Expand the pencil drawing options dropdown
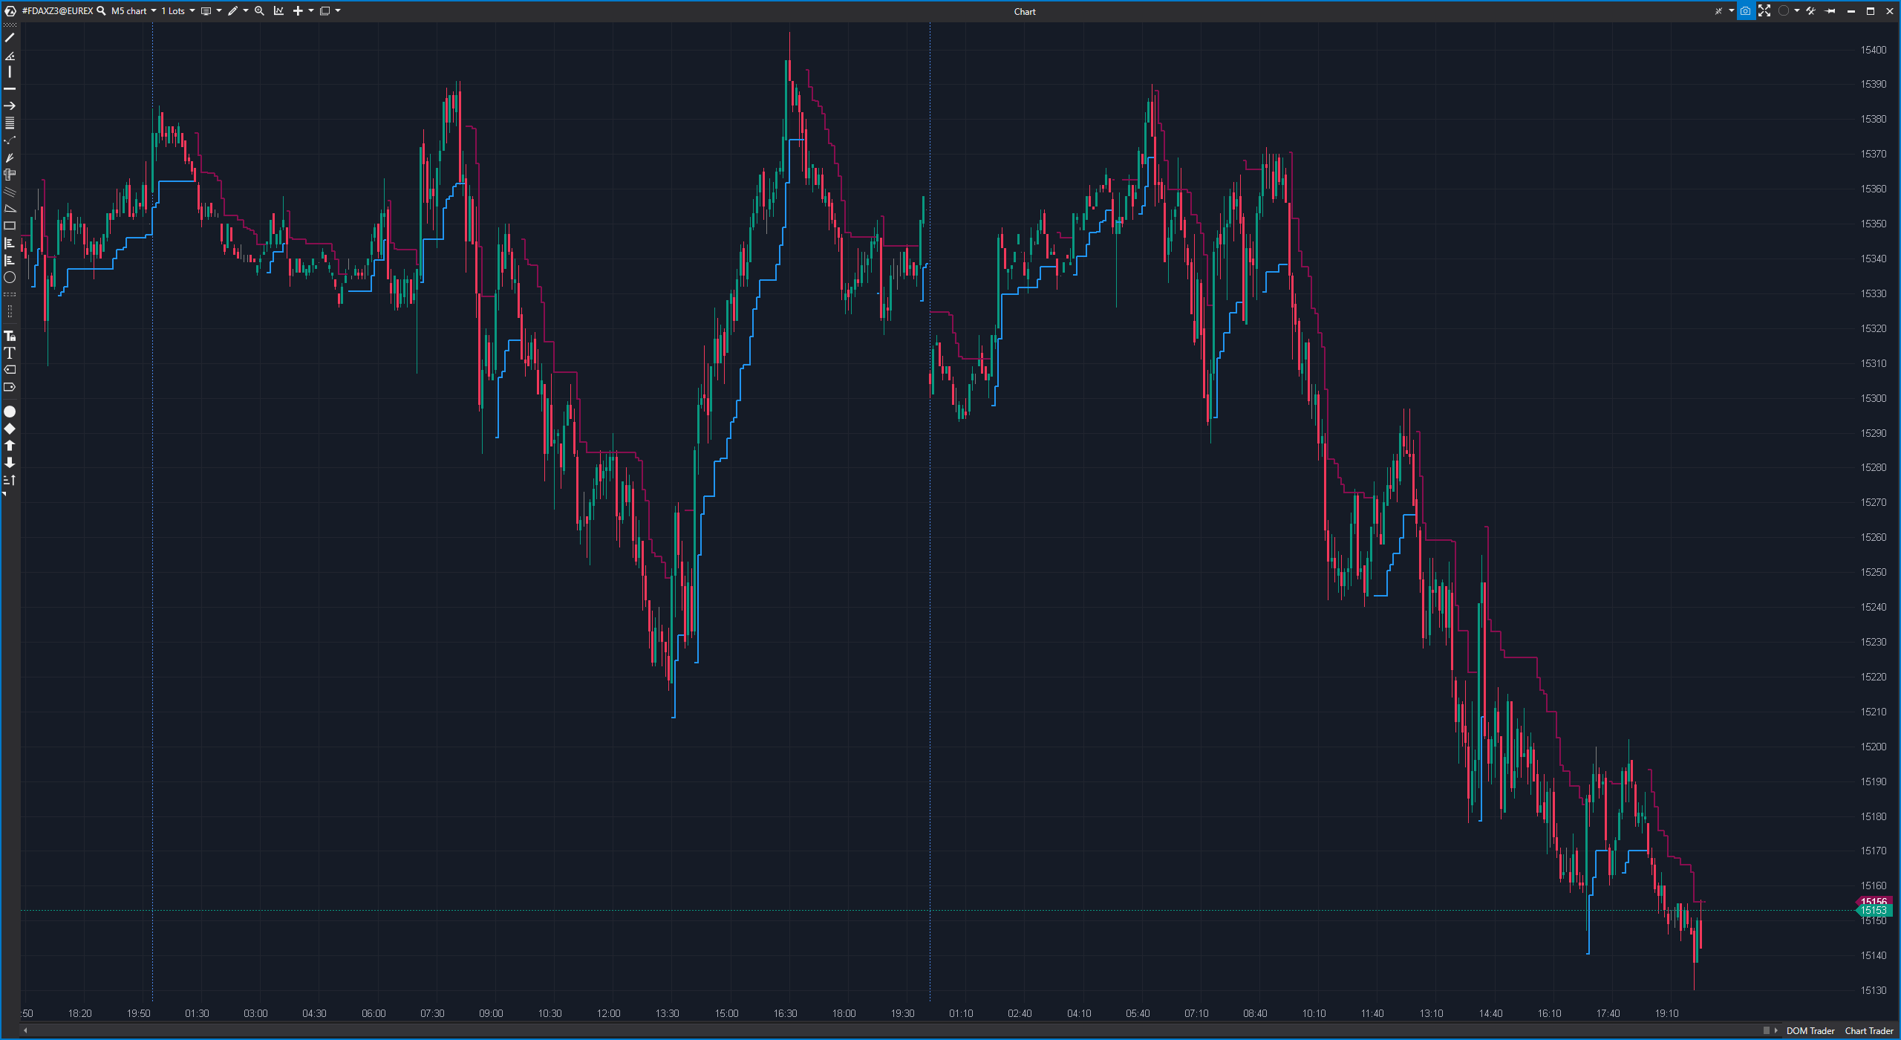 [x=245, y=11]
